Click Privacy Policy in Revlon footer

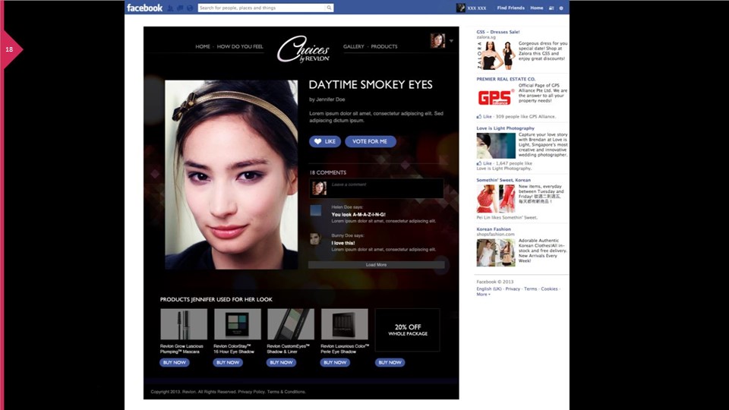[251, 392]
